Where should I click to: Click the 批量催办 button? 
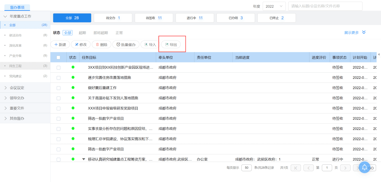click(x=126, y=44)
